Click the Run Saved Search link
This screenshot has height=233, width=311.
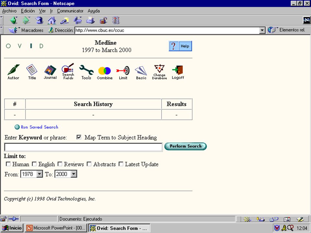(x=40, y=127)
